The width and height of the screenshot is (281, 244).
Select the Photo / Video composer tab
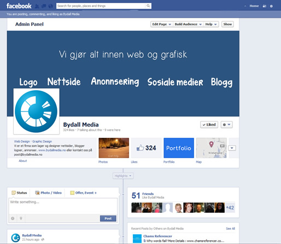point(49,193)
